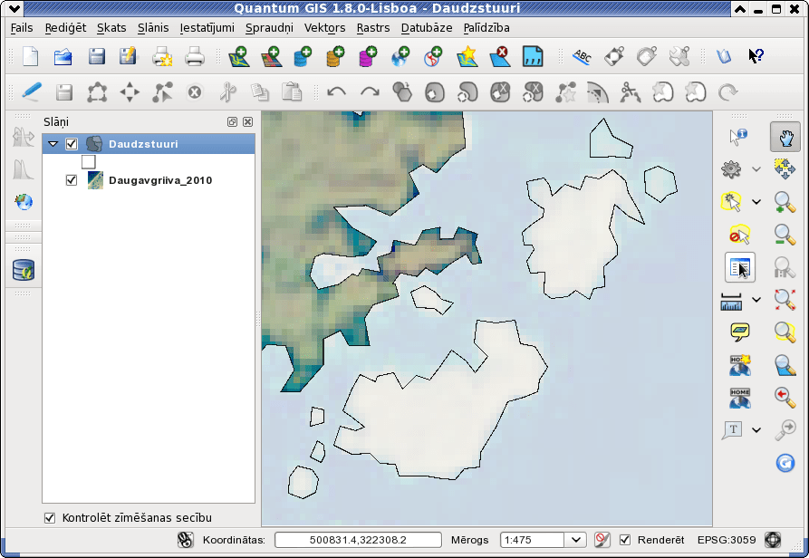The height and width of the screenshot is (558, 809).
Task: Click the Map Tips speech bubble icon
Action: [740, 332]
